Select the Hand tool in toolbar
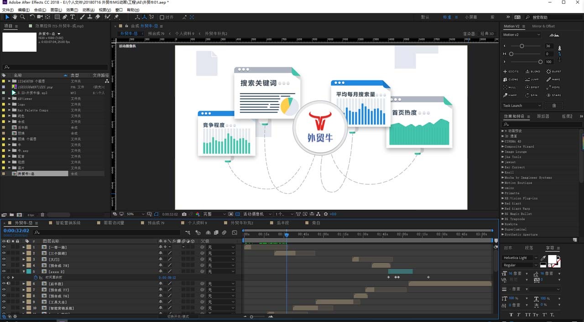Viewport: 584px width, 322px height. (15, 17)
